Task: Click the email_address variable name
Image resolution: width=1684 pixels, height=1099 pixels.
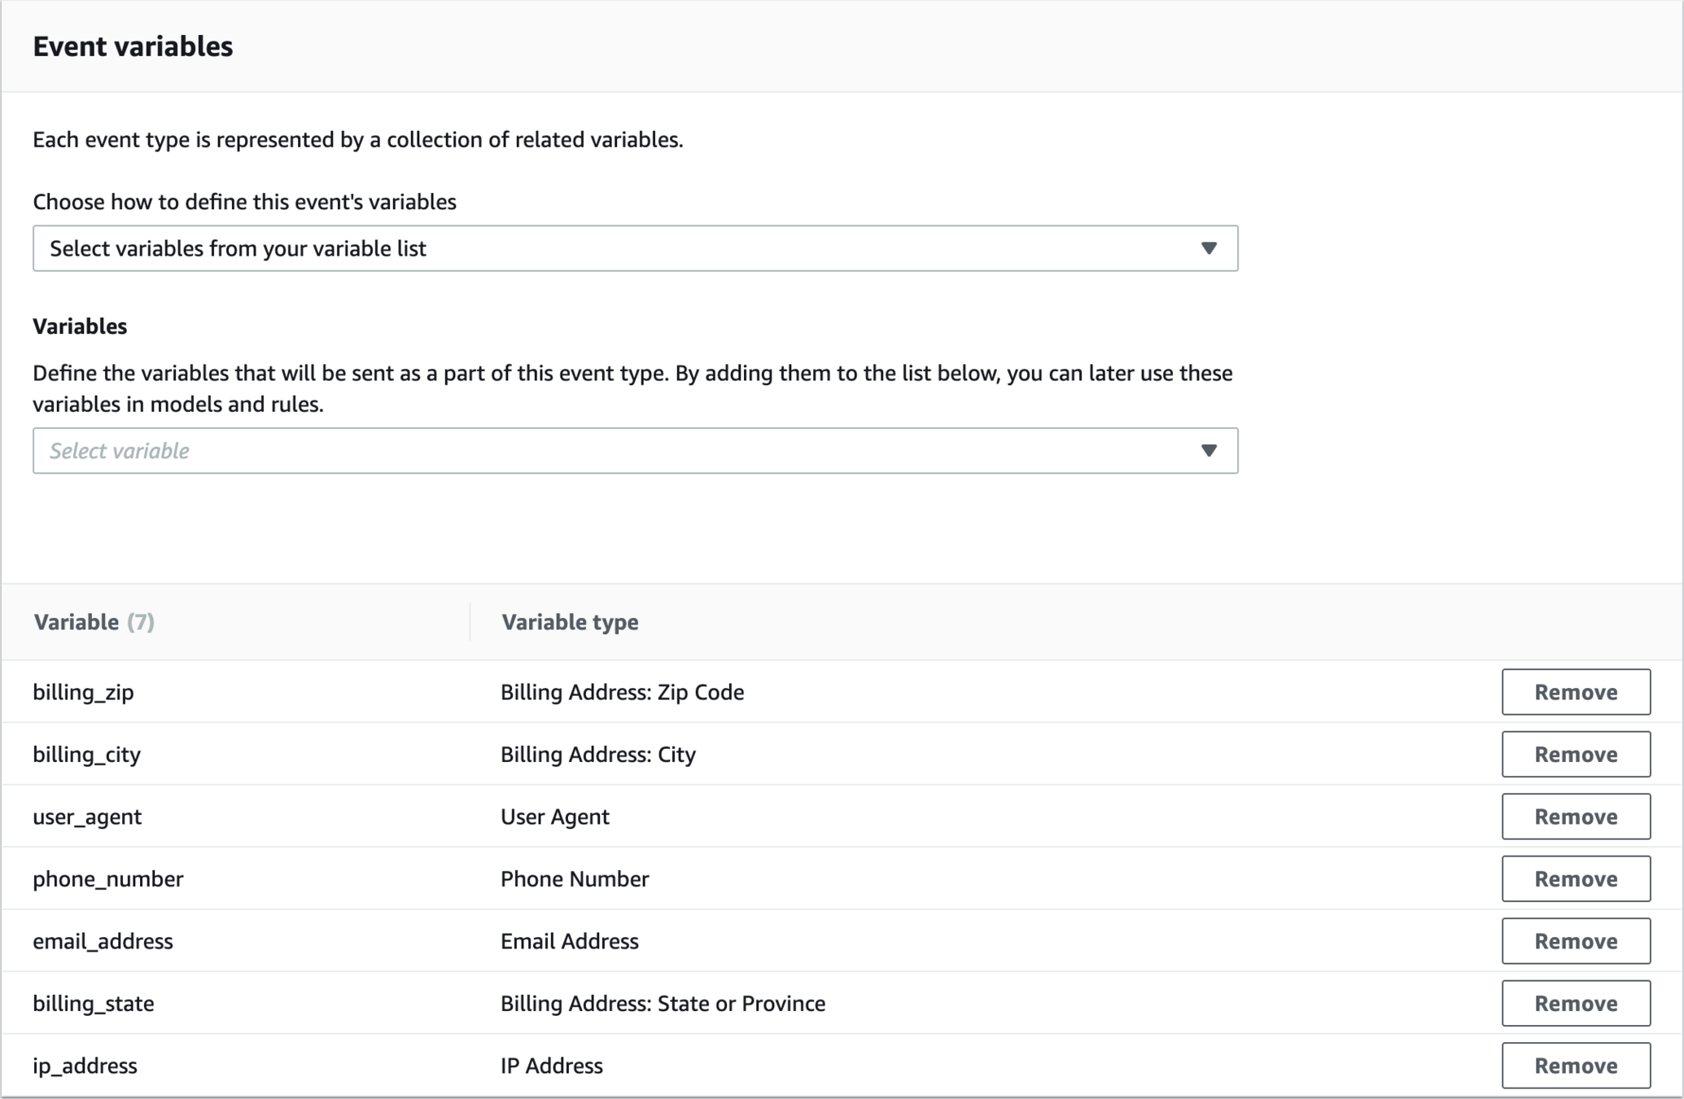Action: point(103,941)
